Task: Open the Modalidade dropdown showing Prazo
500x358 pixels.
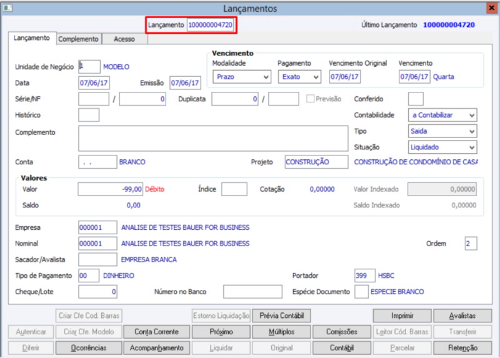Action: coord(242,77)
